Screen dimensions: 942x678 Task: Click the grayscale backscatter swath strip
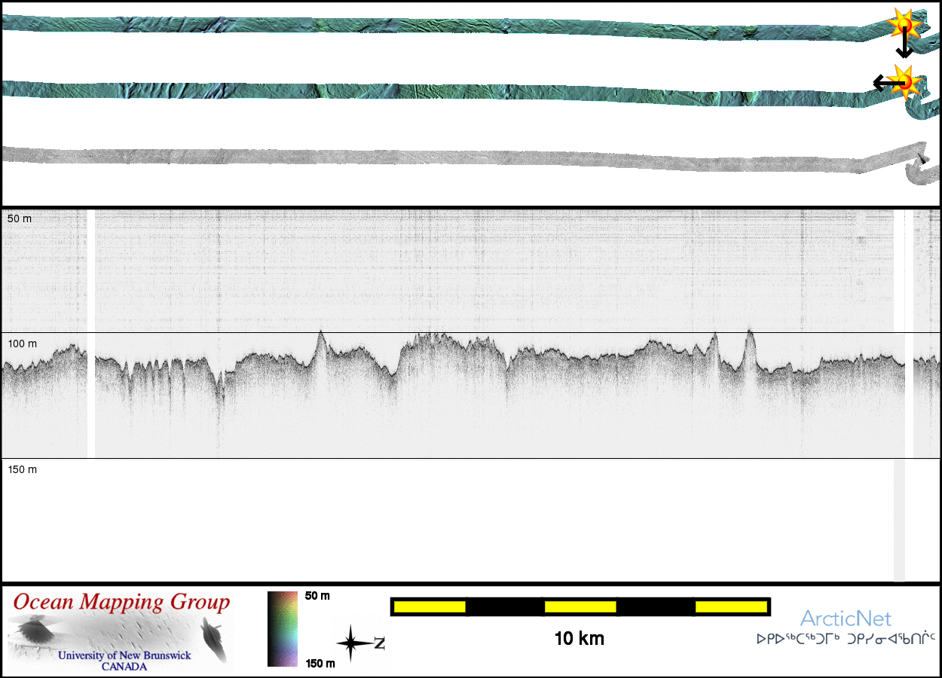(452, 157)
